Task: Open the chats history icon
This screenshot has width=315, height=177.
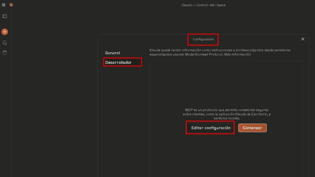Action: tap(5, 43)
